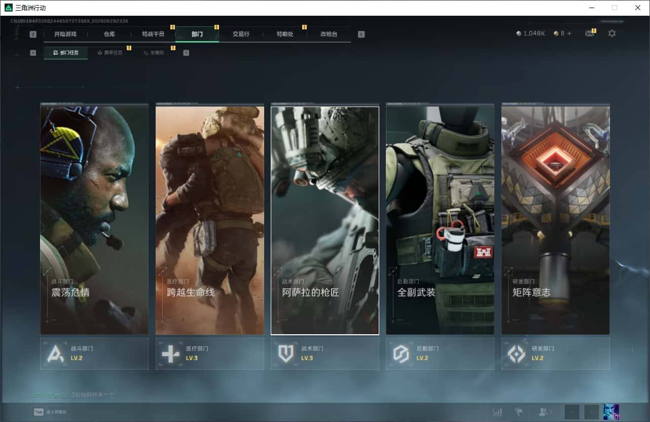Open the player avatar portrait
650x422 pixels.
(x=611, y=412)
